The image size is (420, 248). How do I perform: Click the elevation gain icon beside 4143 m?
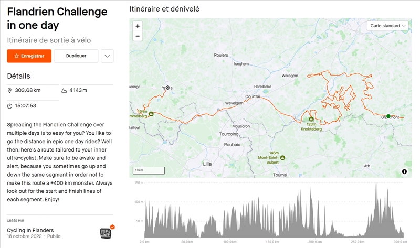point(64,90)
